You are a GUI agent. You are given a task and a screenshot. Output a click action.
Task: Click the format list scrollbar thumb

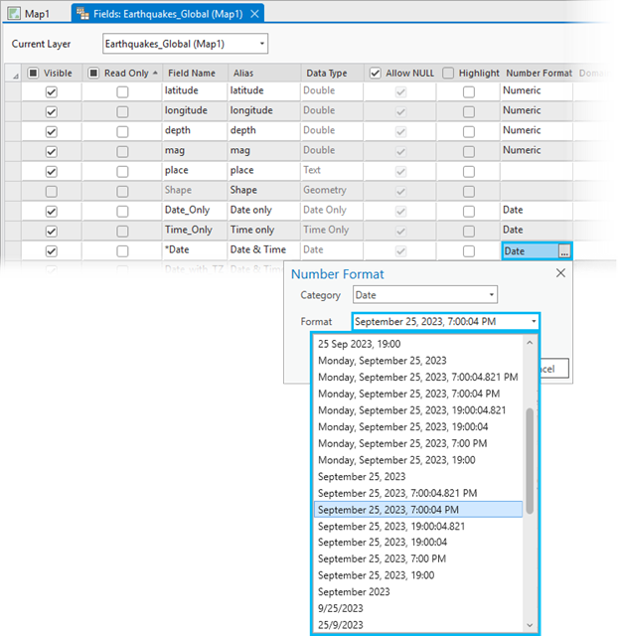[530, 459]
